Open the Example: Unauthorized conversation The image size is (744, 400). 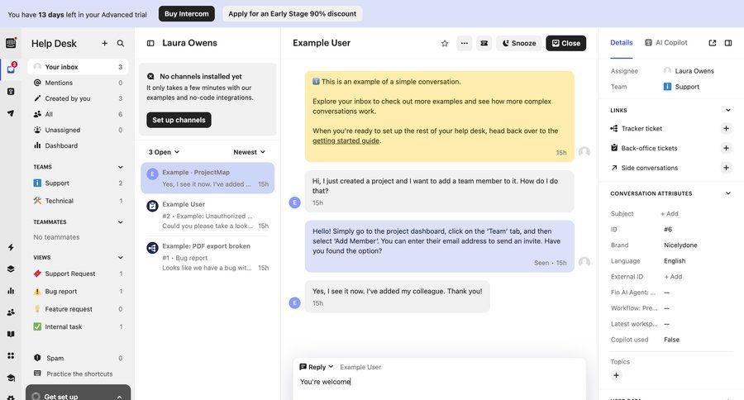tap(207, 215)
